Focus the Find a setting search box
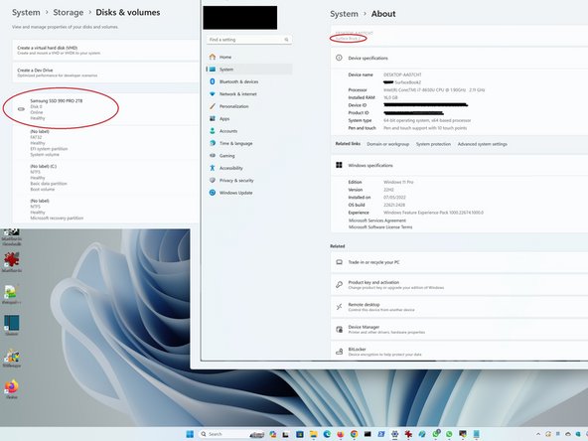This screenshot has width=588, height=441. point(249,40)
